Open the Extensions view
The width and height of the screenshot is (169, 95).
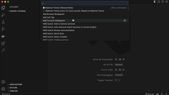pyautogui.click(x=3, y=43)
